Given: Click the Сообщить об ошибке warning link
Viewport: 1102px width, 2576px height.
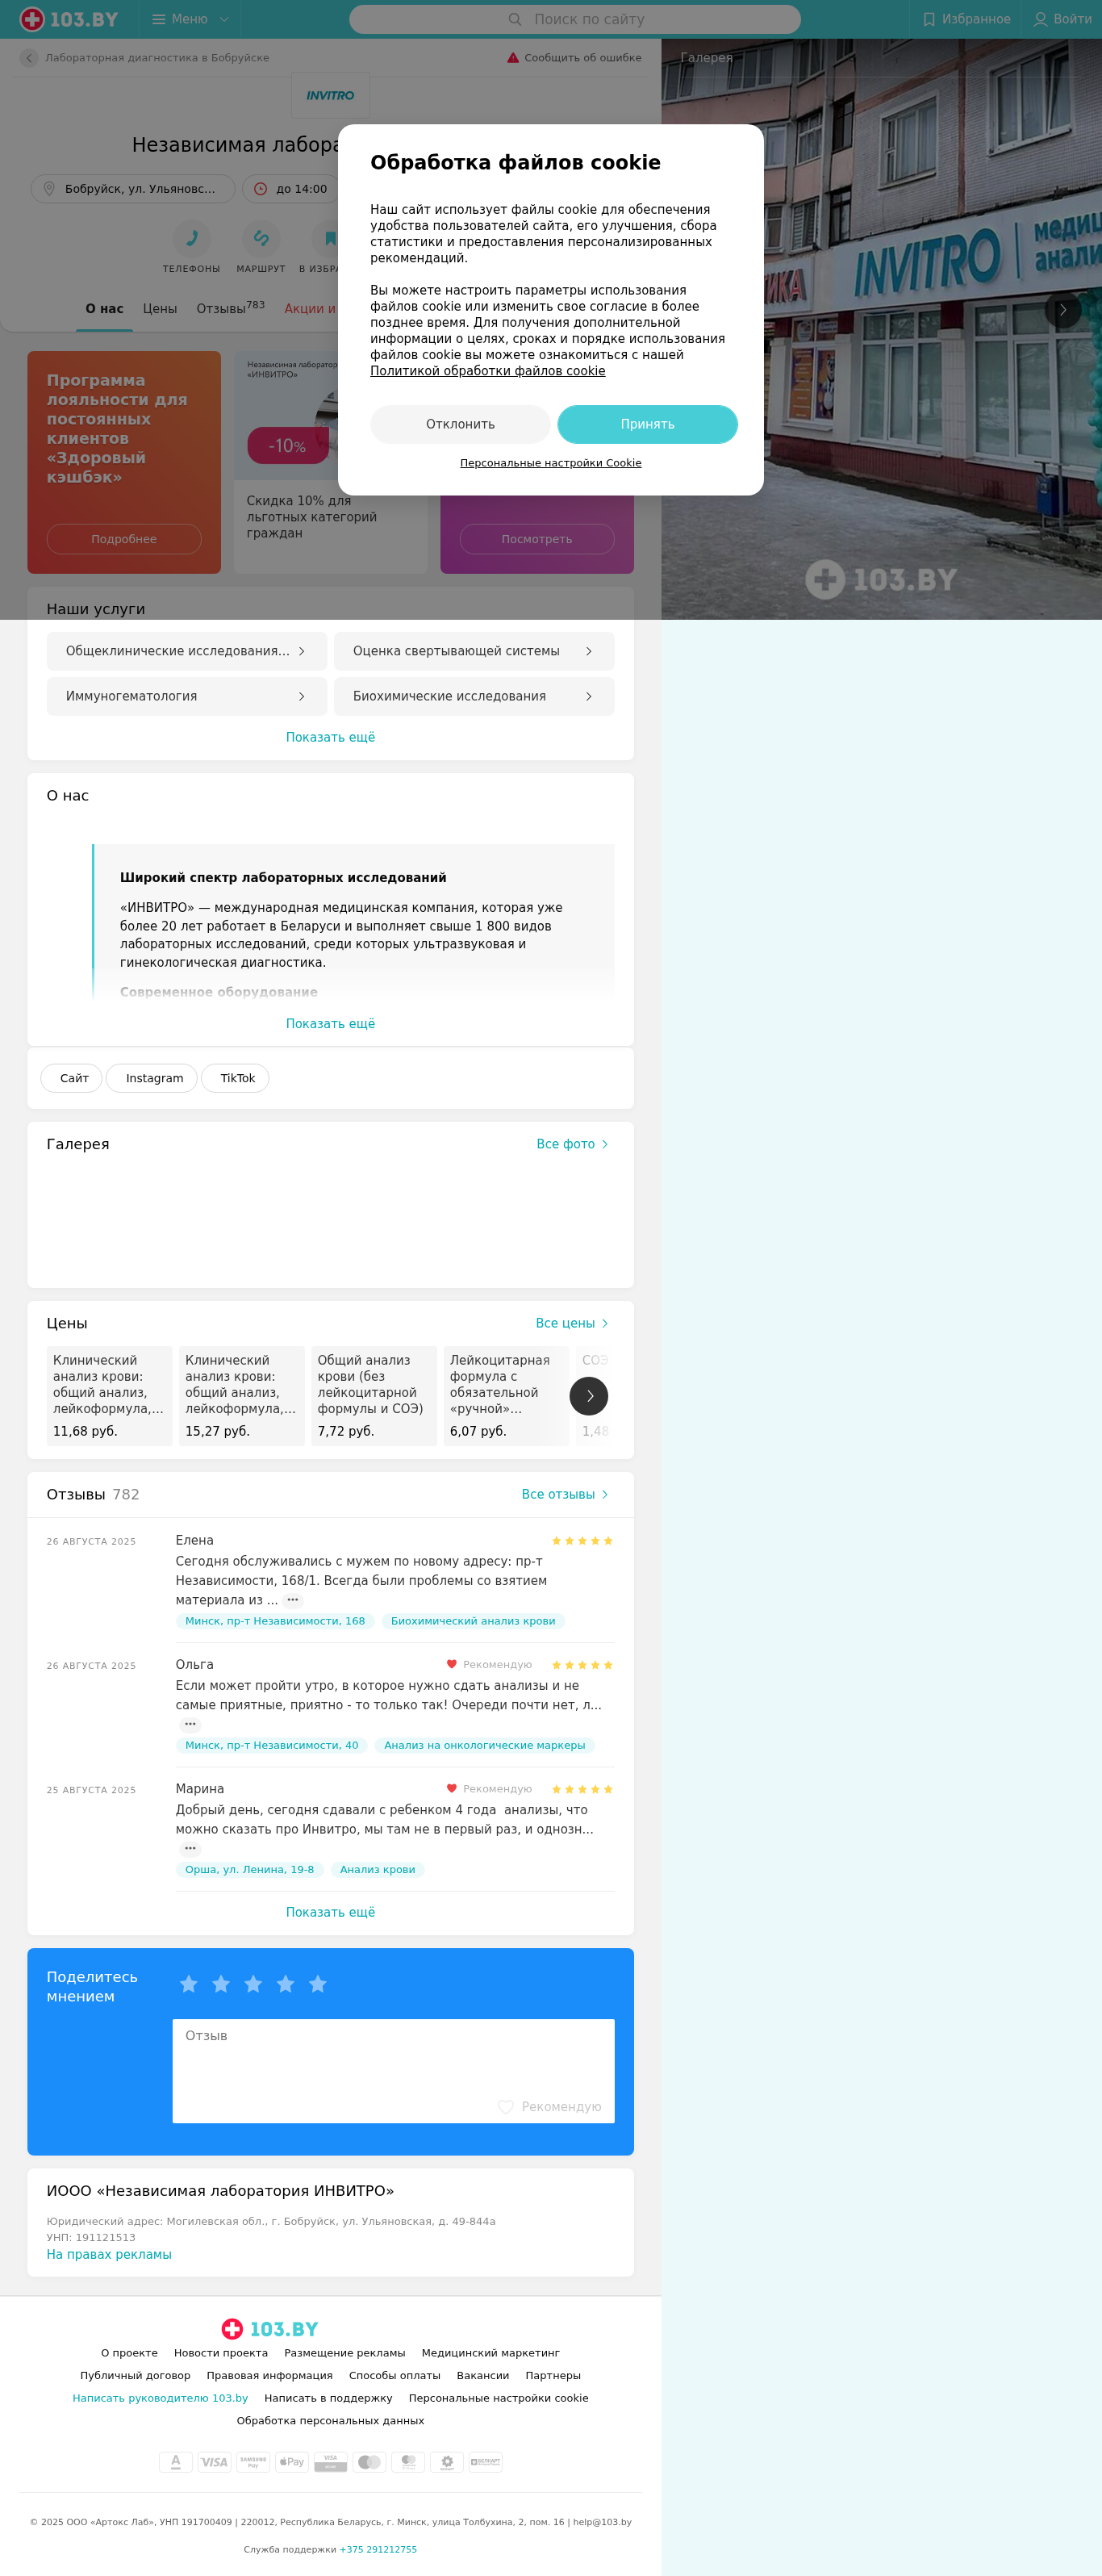Looking at the screenshot, I should click(x=574, y=58).
